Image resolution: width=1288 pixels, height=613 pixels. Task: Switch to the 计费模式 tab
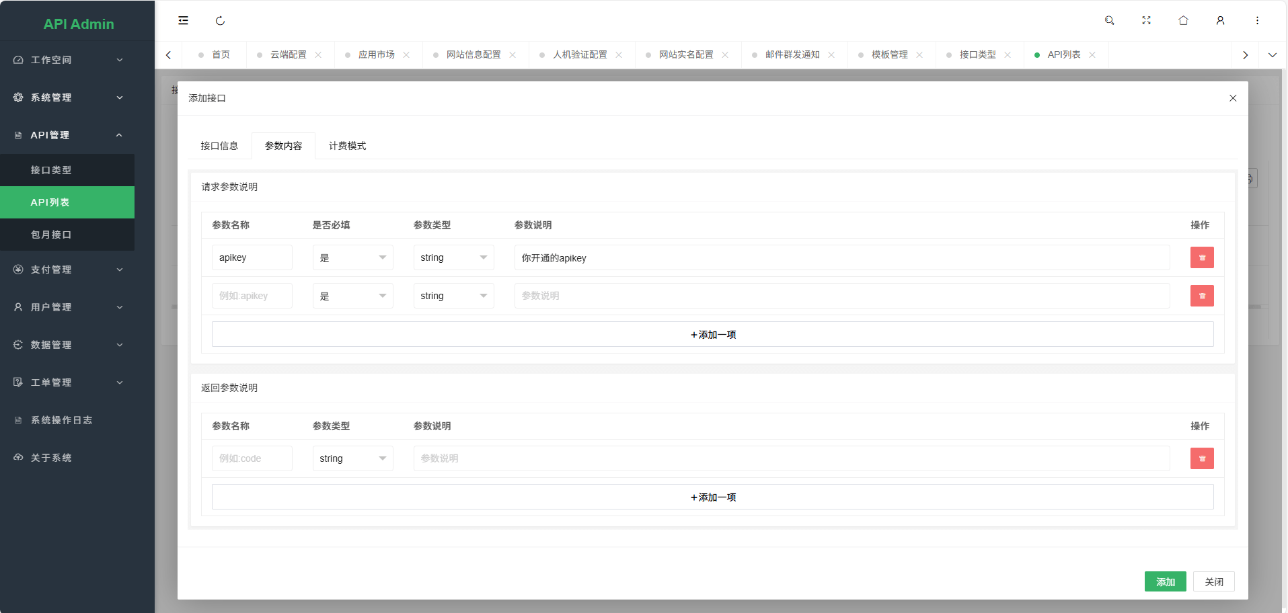click(347, 145)
